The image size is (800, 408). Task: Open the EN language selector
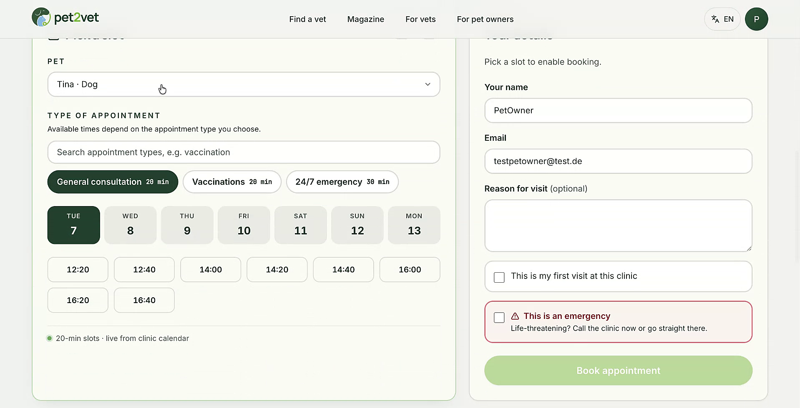point(722,19)
